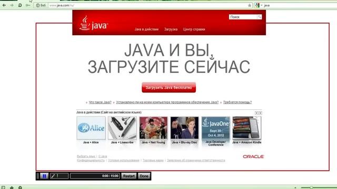This screenshot has height=189, width=337.
Task: Click the Загрузить Java бесплатно button
Action: (x=168, y=88)
